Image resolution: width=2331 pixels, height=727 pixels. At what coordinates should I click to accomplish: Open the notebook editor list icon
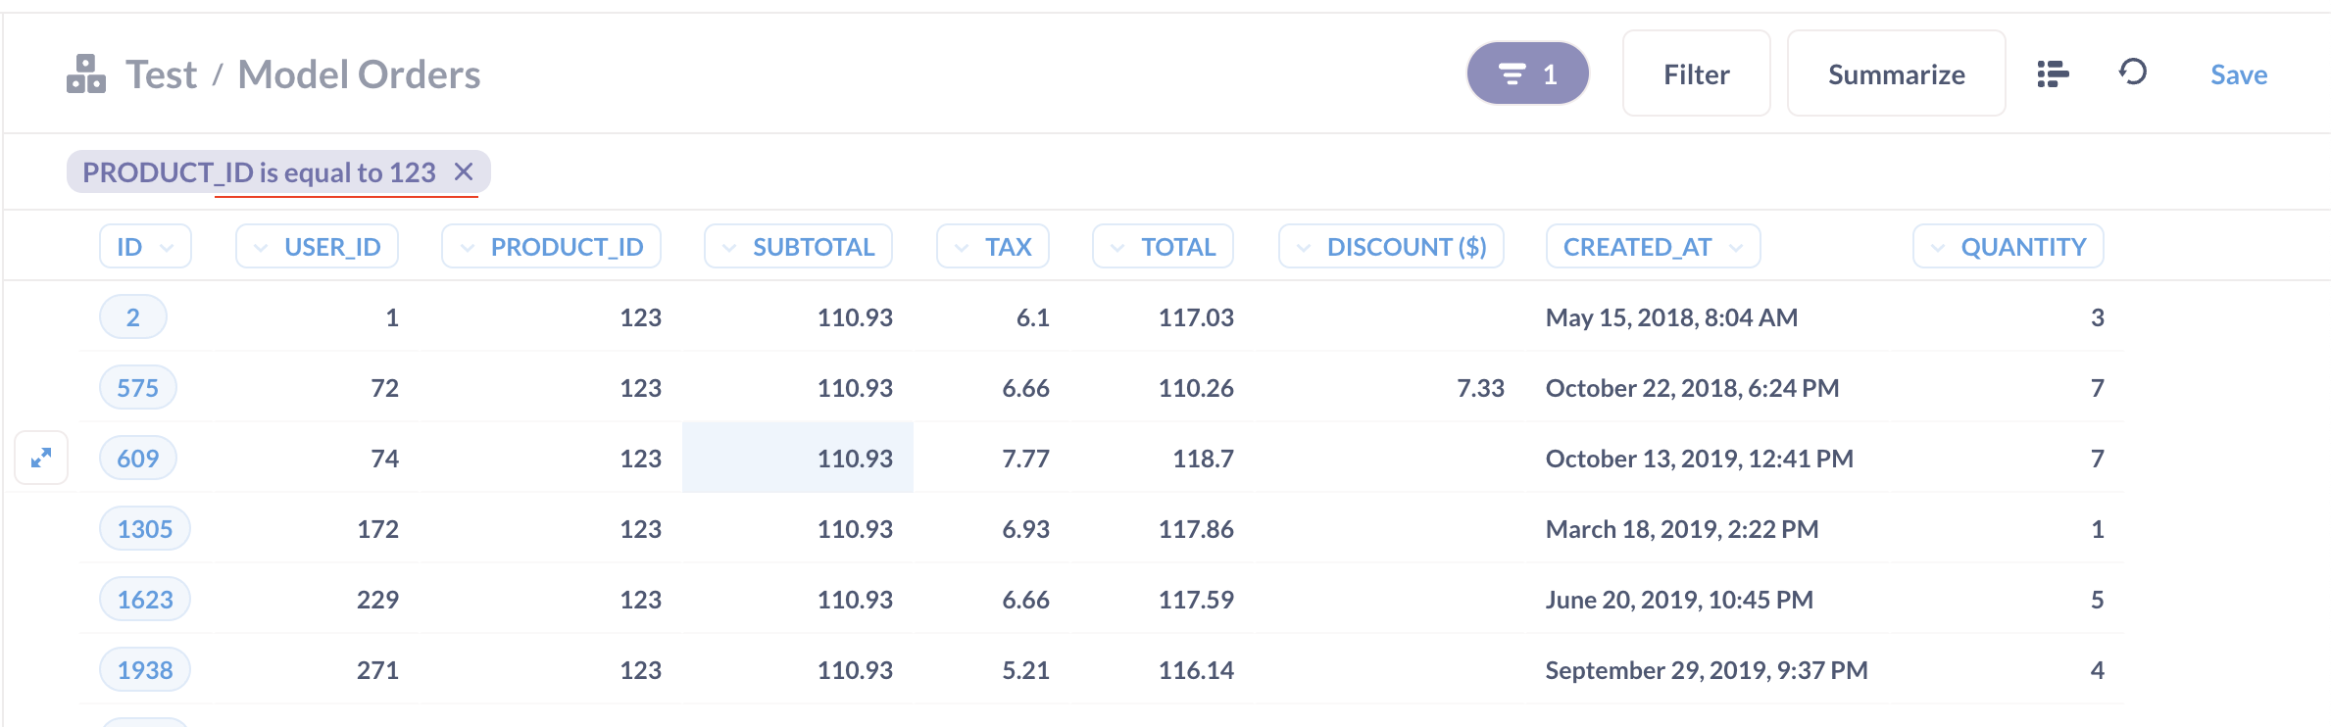click(x=2053, y=73)
